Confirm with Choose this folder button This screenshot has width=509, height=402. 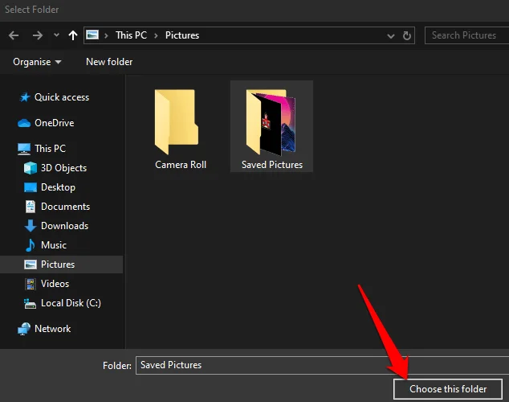pyautogui.click(x=448, y=389)
